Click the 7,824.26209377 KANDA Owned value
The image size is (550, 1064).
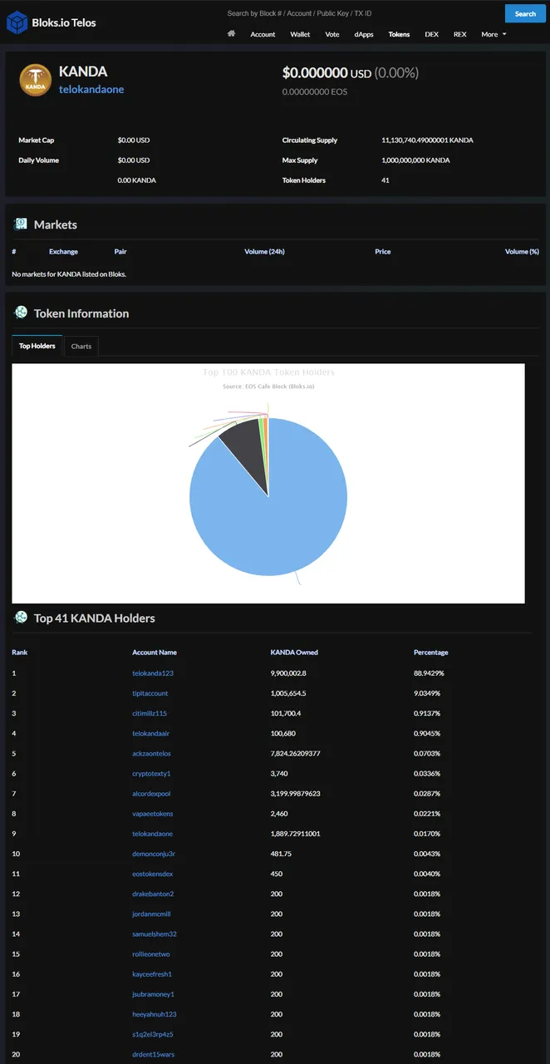[x=296, y=753]
